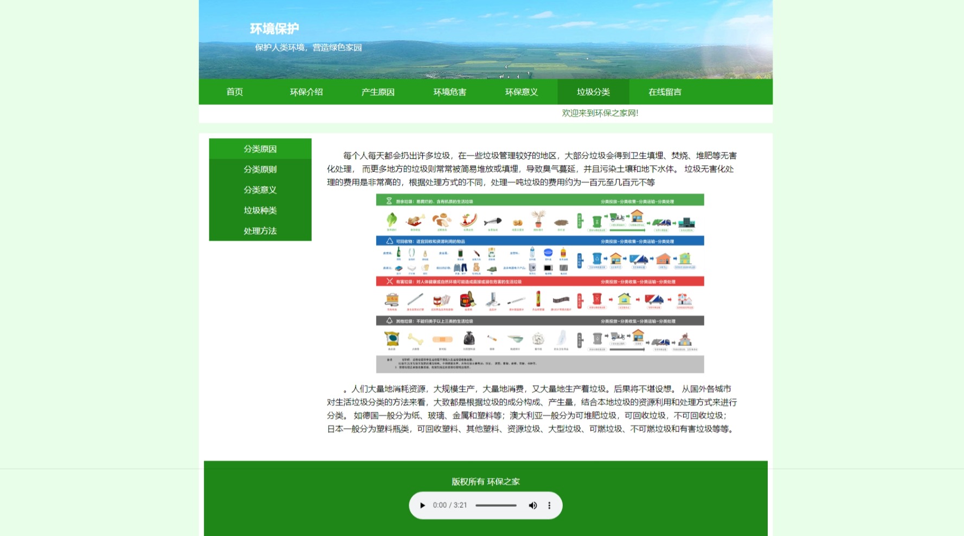Viewport: 964px width, 536px height.
Task: Click the 环境保护 site title
Action: pyautogui.click(x=274, y=29)
